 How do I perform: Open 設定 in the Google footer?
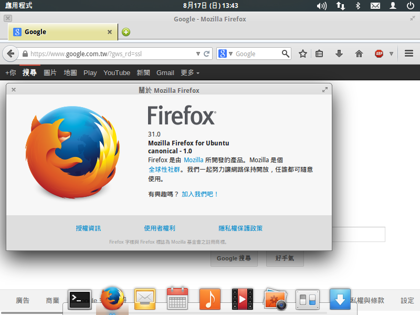(407, 300)
